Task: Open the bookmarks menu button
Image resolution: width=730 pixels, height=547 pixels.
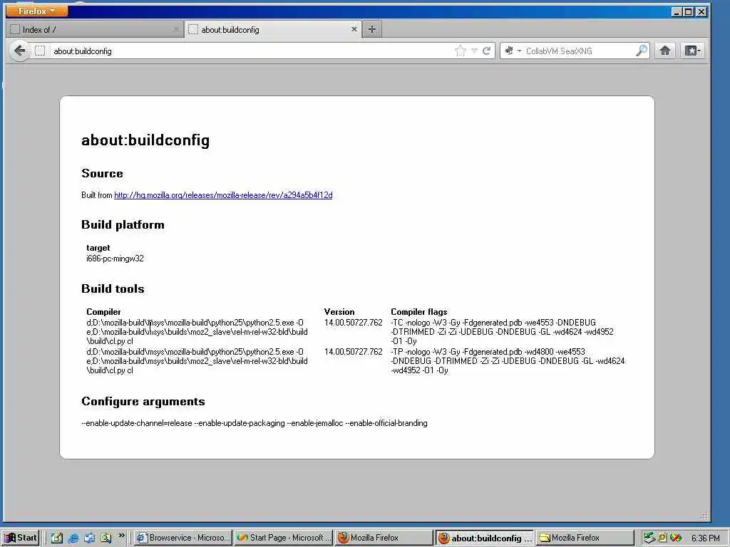Action: (x=692, y=51)
